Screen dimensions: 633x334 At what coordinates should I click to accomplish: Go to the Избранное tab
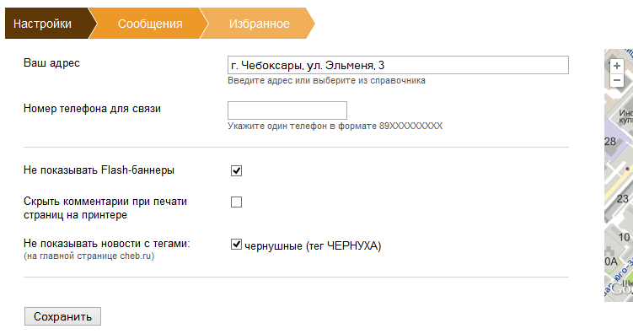click(x=259, y=24)
